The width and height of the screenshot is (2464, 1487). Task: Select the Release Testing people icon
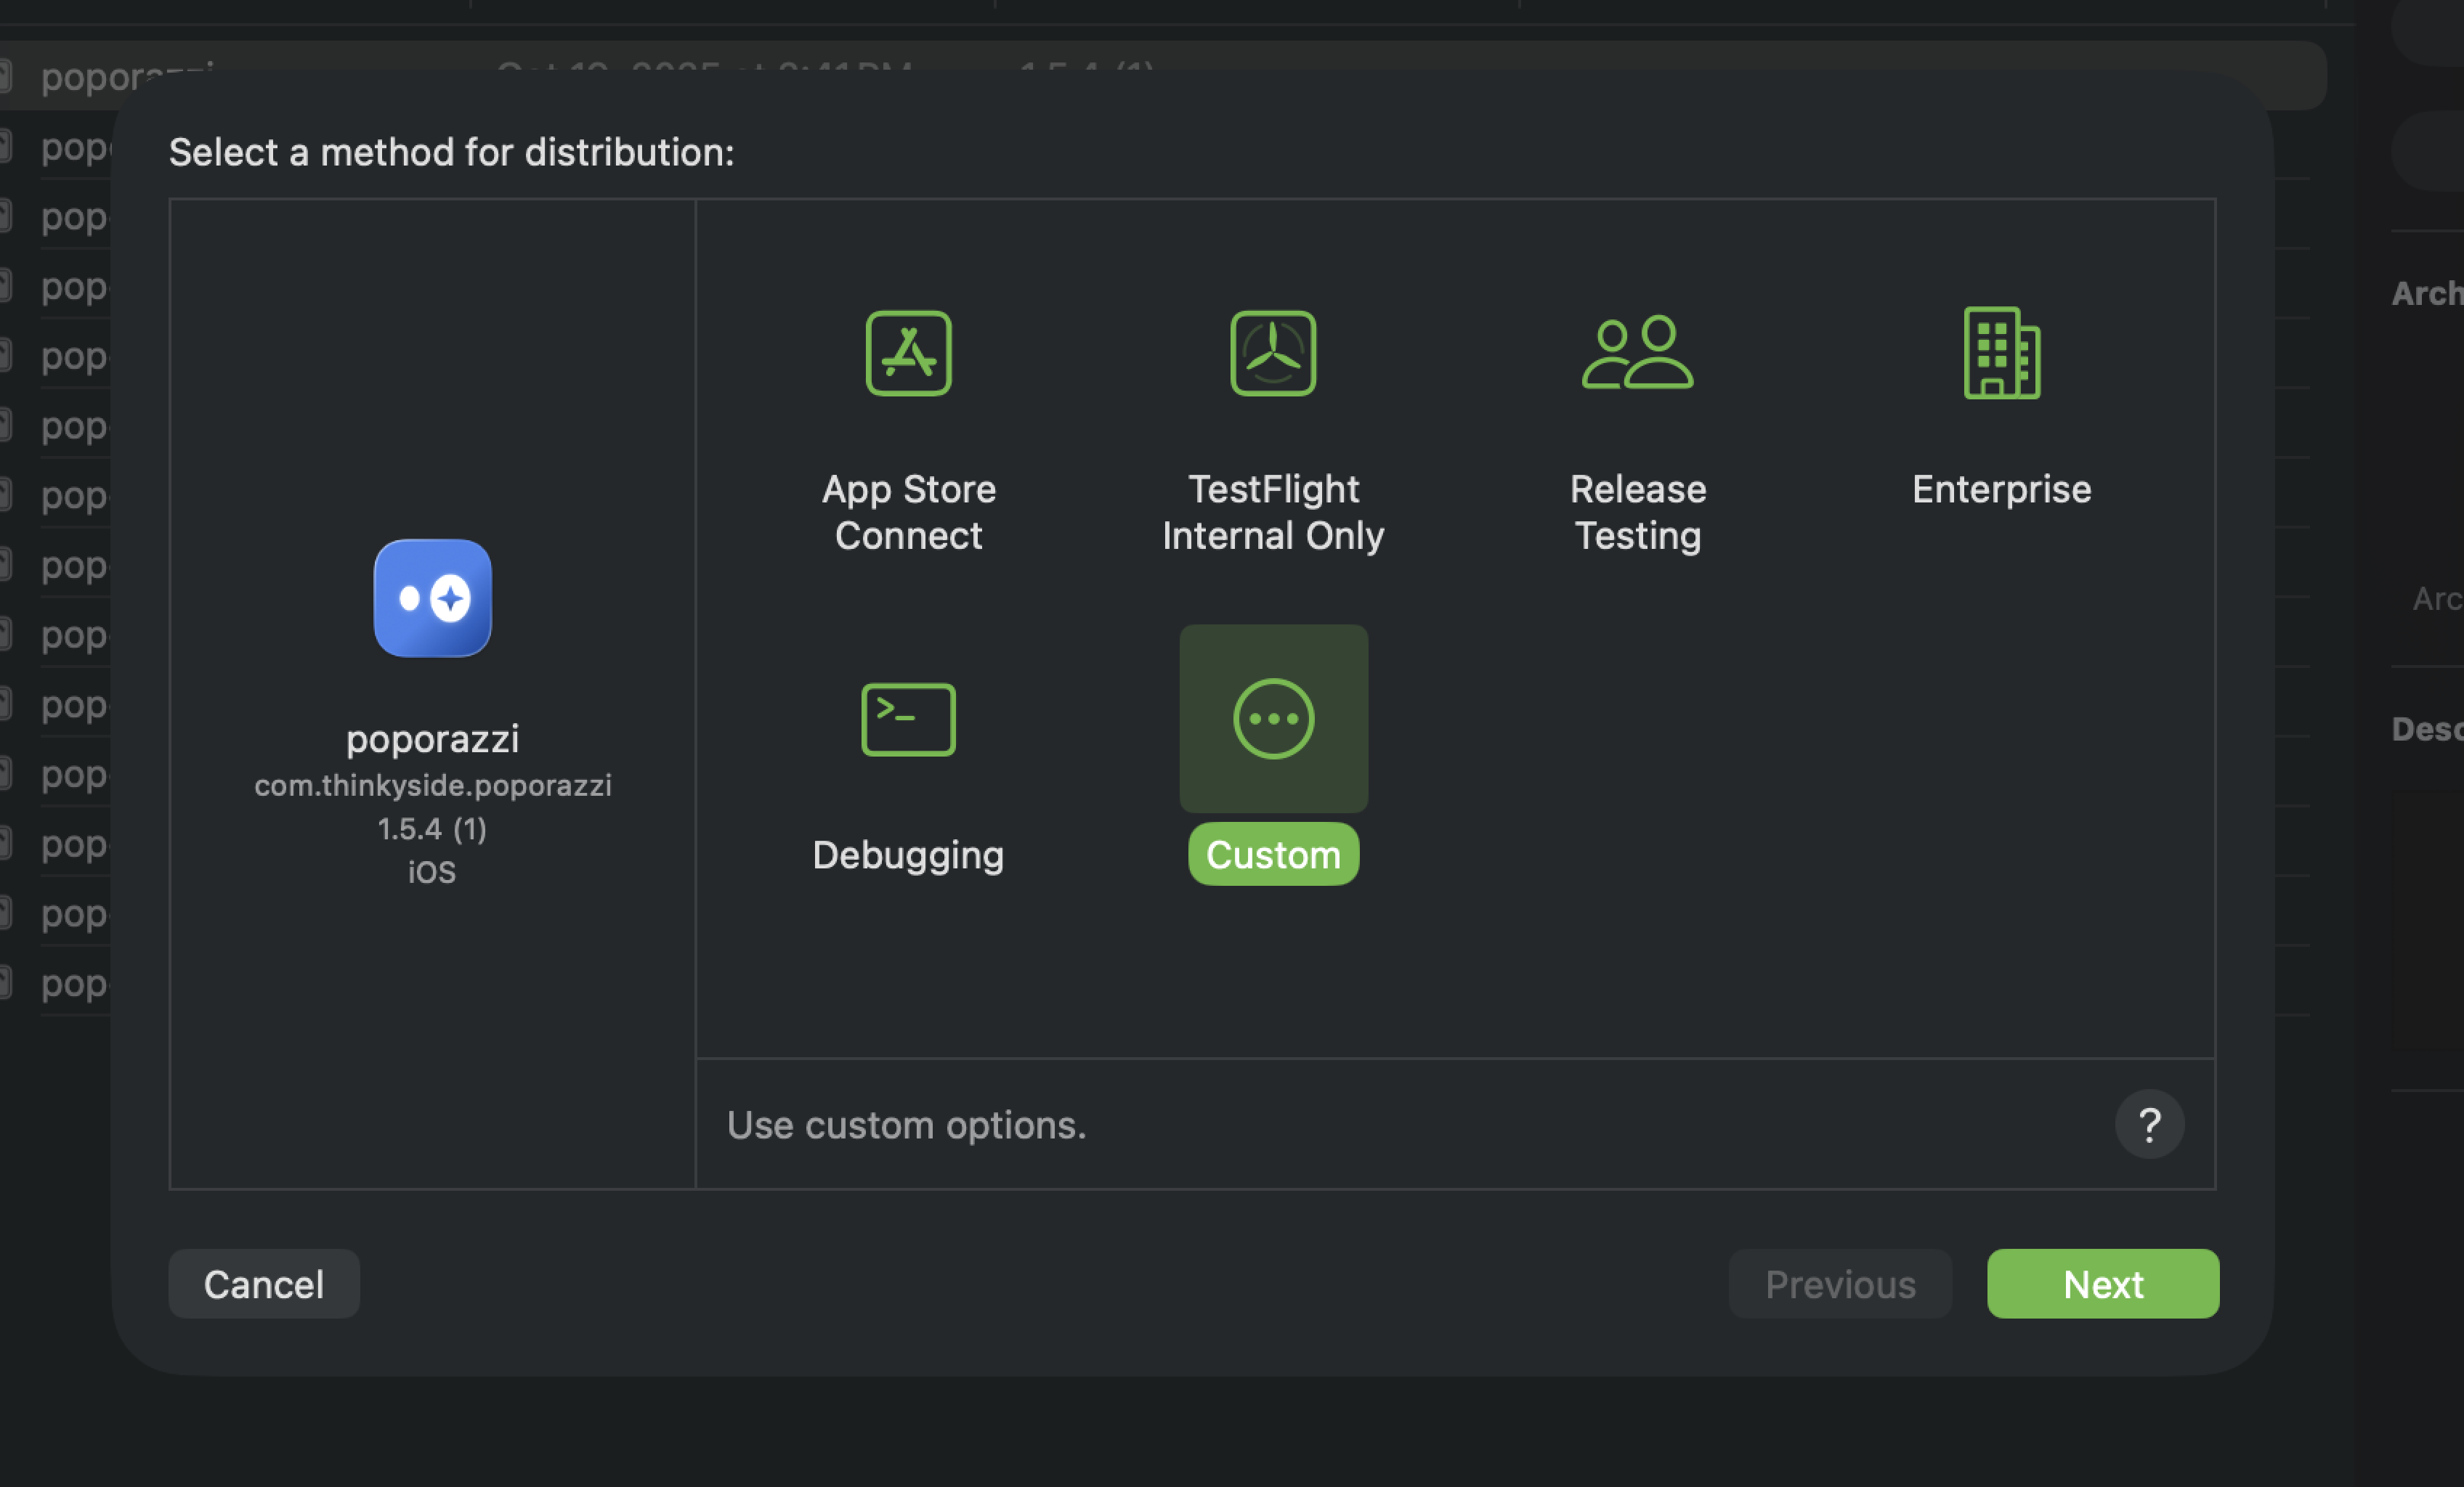tap(1637, 353)
